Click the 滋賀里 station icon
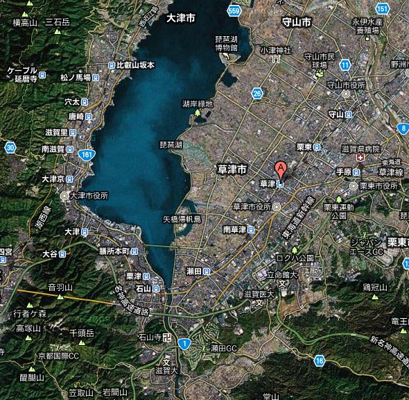 click(x=73, y=133)
